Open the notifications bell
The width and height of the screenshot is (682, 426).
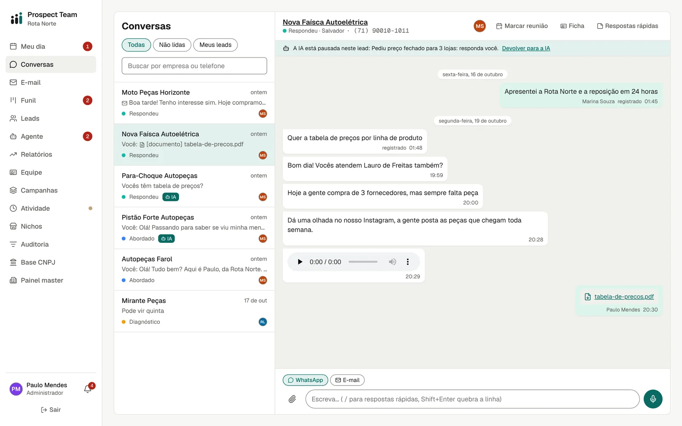tap(88, 389)
